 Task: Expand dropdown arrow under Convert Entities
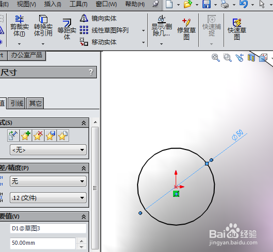tap(43, 44)
